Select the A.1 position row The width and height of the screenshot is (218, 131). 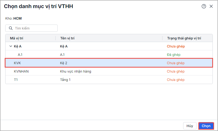point(20,55)
